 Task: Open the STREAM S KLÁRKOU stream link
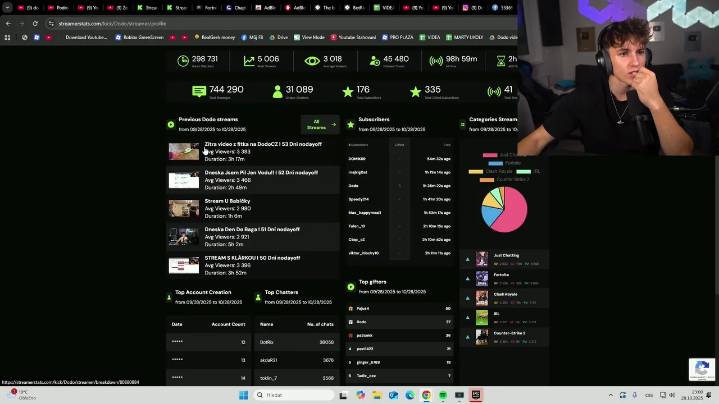coord(252,258)
